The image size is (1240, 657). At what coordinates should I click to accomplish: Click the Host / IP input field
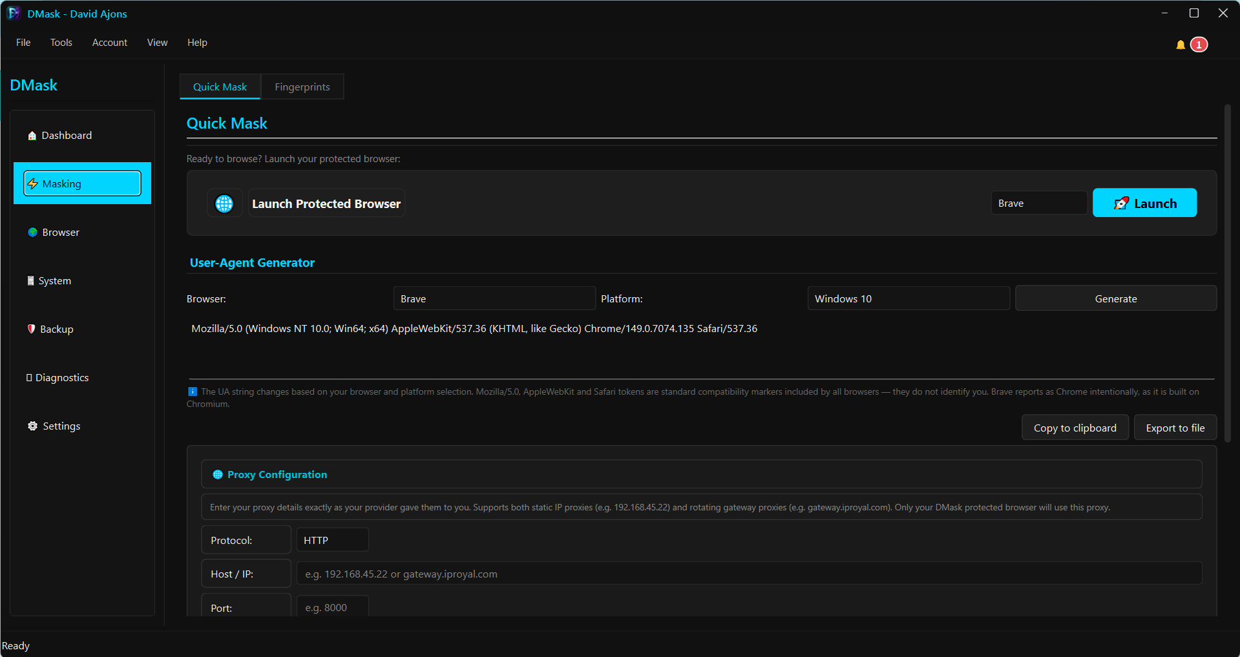coord(749,574)
